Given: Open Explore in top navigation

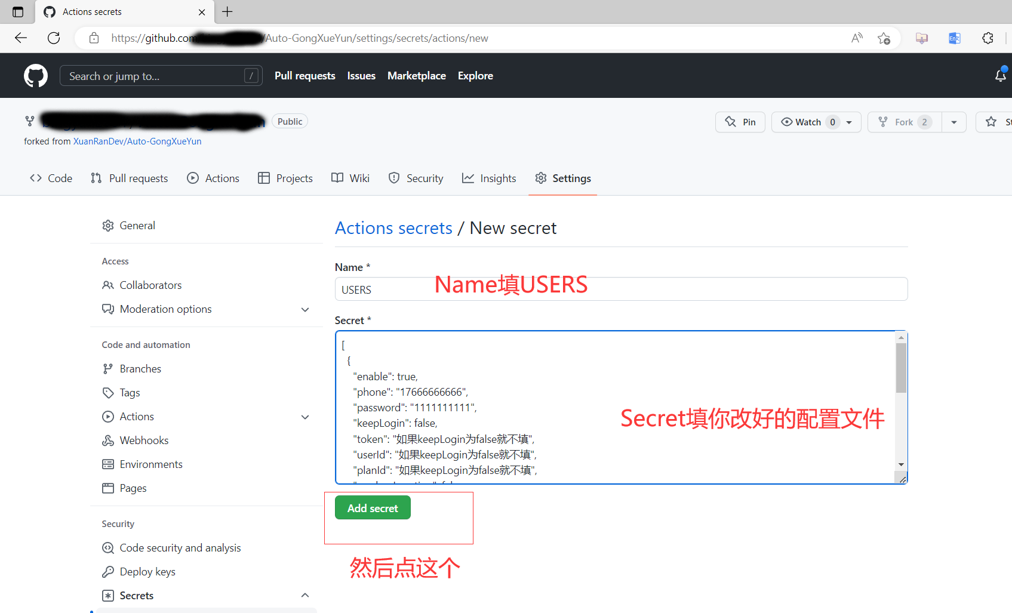Looking at the screenshot, I should click(475, 76).
